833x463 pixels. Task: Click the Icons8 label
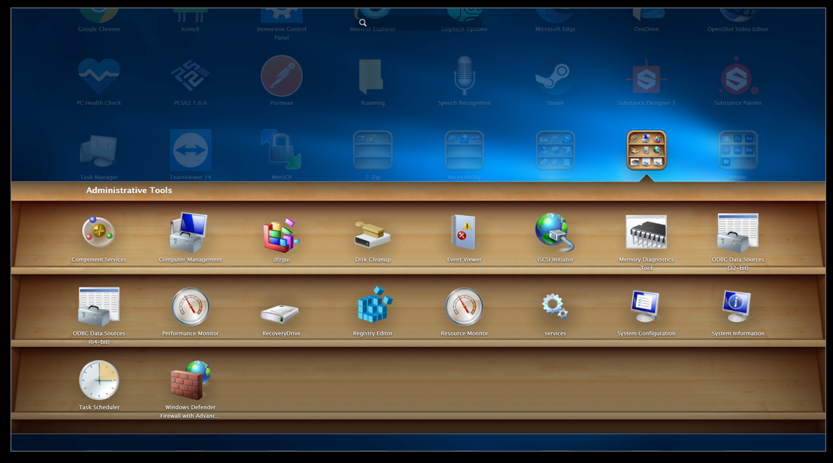tap(190, 29)
